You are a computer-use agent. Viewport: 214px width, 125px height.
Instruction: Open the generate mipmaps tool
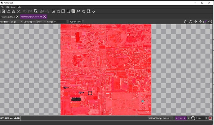click(68, 12)
